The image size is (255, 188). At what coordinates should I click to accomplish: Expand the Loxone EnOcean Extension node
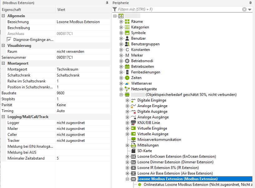pos(127,156)
